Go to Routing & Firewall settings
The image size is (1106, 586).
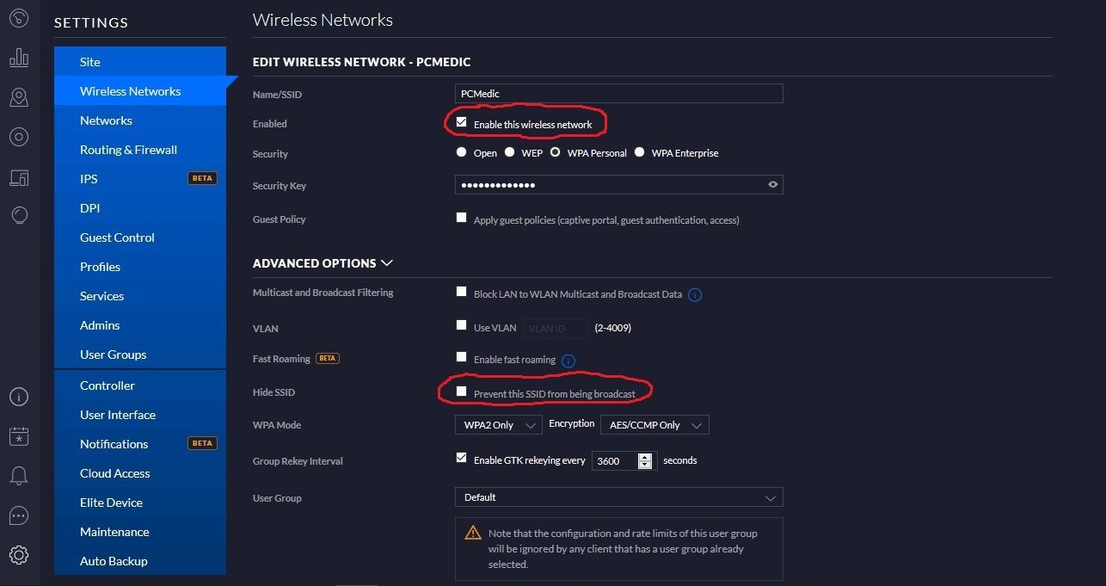[x=128, y=150]
